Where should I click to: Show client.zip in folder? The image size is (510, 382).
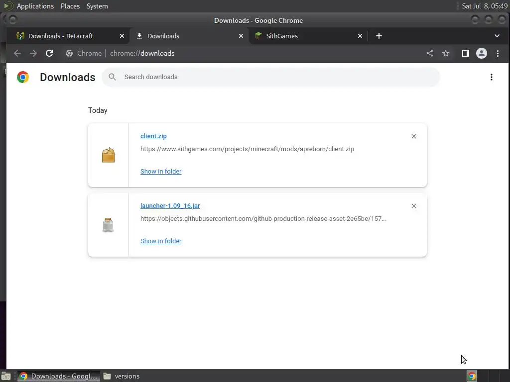(161, 171)
